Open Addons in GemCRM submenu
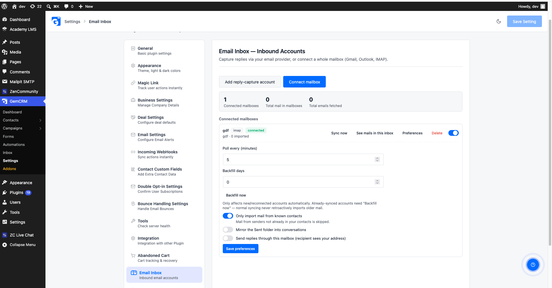 [x=9, y=169]
